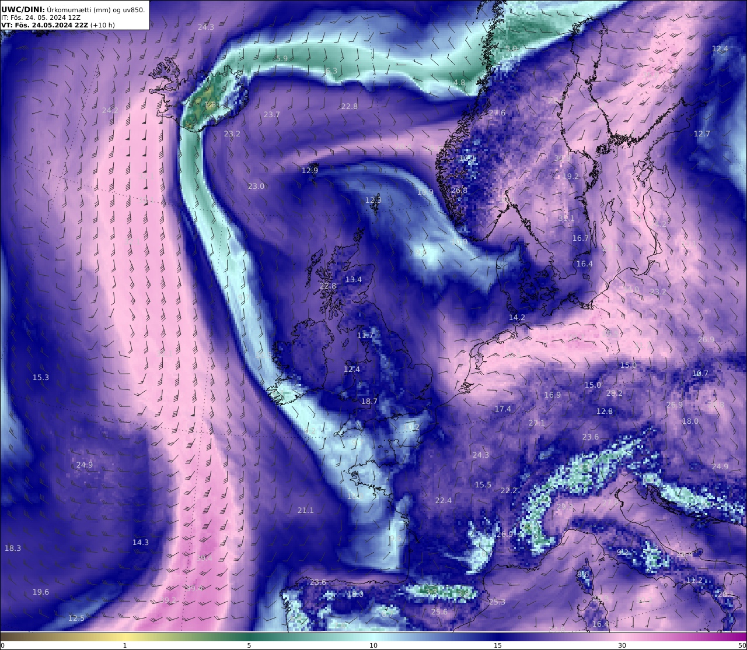Click the 12.3 value label

click(x=373, y=201)
